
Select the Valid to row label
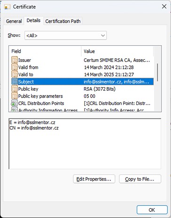[26, 74]
